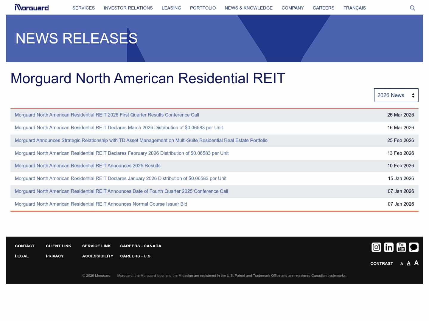Select the smallest 'A' text size option
429x321 pixels.
402,264
